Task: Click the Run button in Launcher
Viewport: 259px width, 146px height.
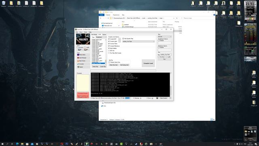Action: 165,59
